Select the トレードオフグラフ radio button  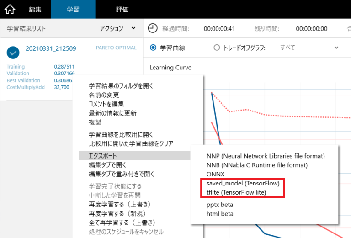[x=217, y=48]
